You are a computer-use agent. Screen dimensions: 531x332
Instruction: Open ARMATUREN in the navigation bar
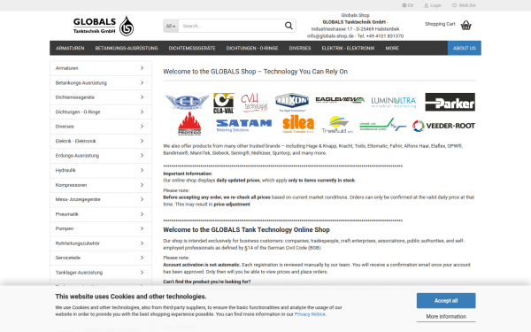tap(70, 48)
